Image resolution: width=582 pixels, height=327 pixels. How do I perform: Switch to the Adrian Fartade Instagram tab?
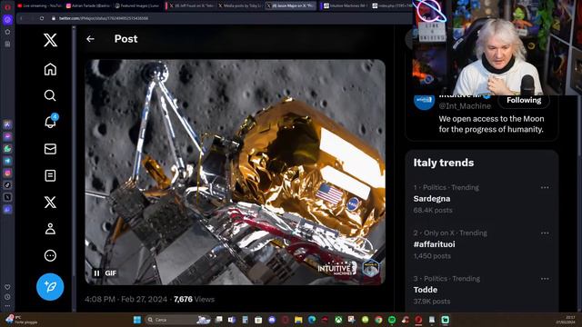(x=87, y=5)
